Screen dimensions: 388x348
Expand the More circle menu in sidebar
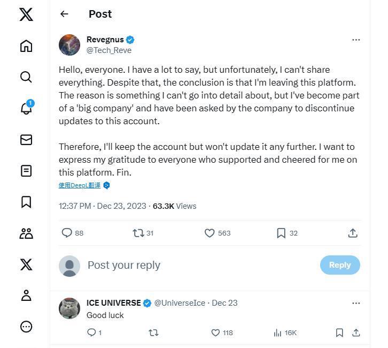26,327
